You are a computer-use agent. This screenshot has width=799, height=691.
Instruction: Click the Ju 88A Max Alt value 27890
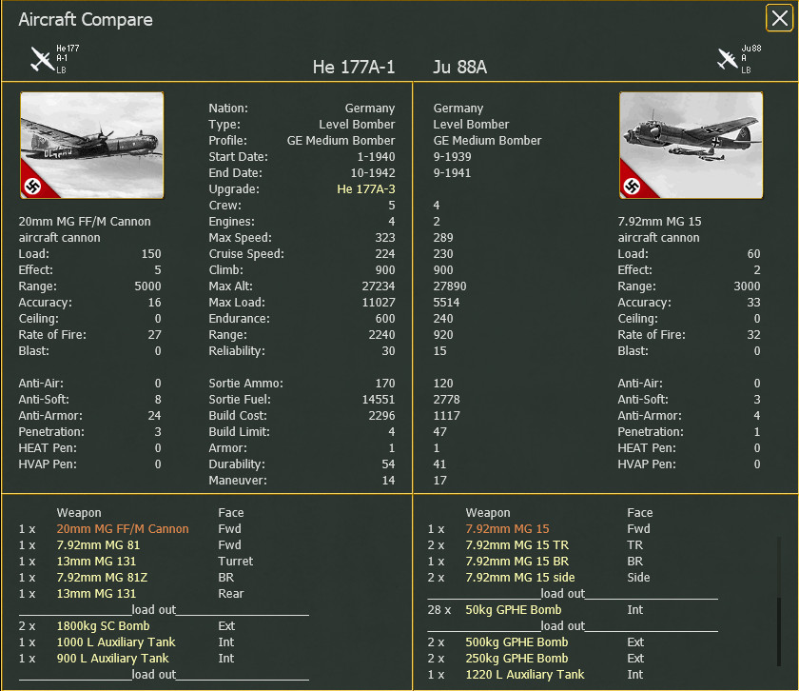pyautogui.click(x=449, y=286)
